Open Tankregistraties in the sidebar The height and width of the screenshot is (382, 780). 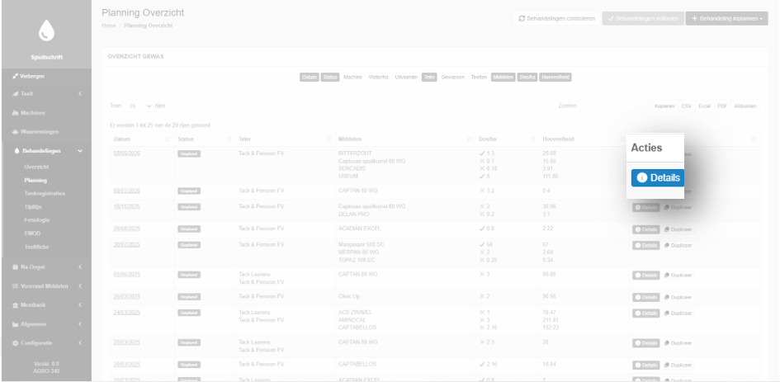coord(45,194)
